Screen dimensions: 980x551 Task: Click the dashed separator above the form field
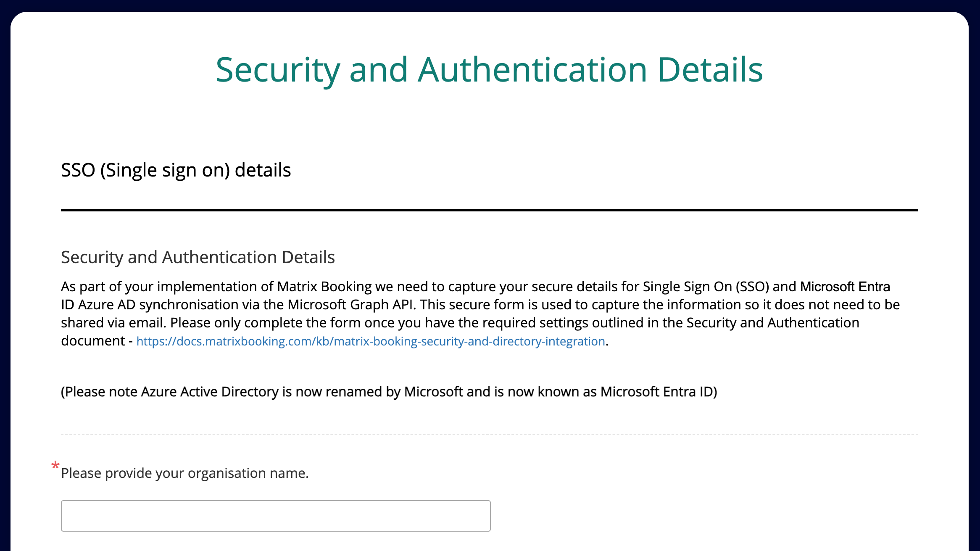click(489, 434)
